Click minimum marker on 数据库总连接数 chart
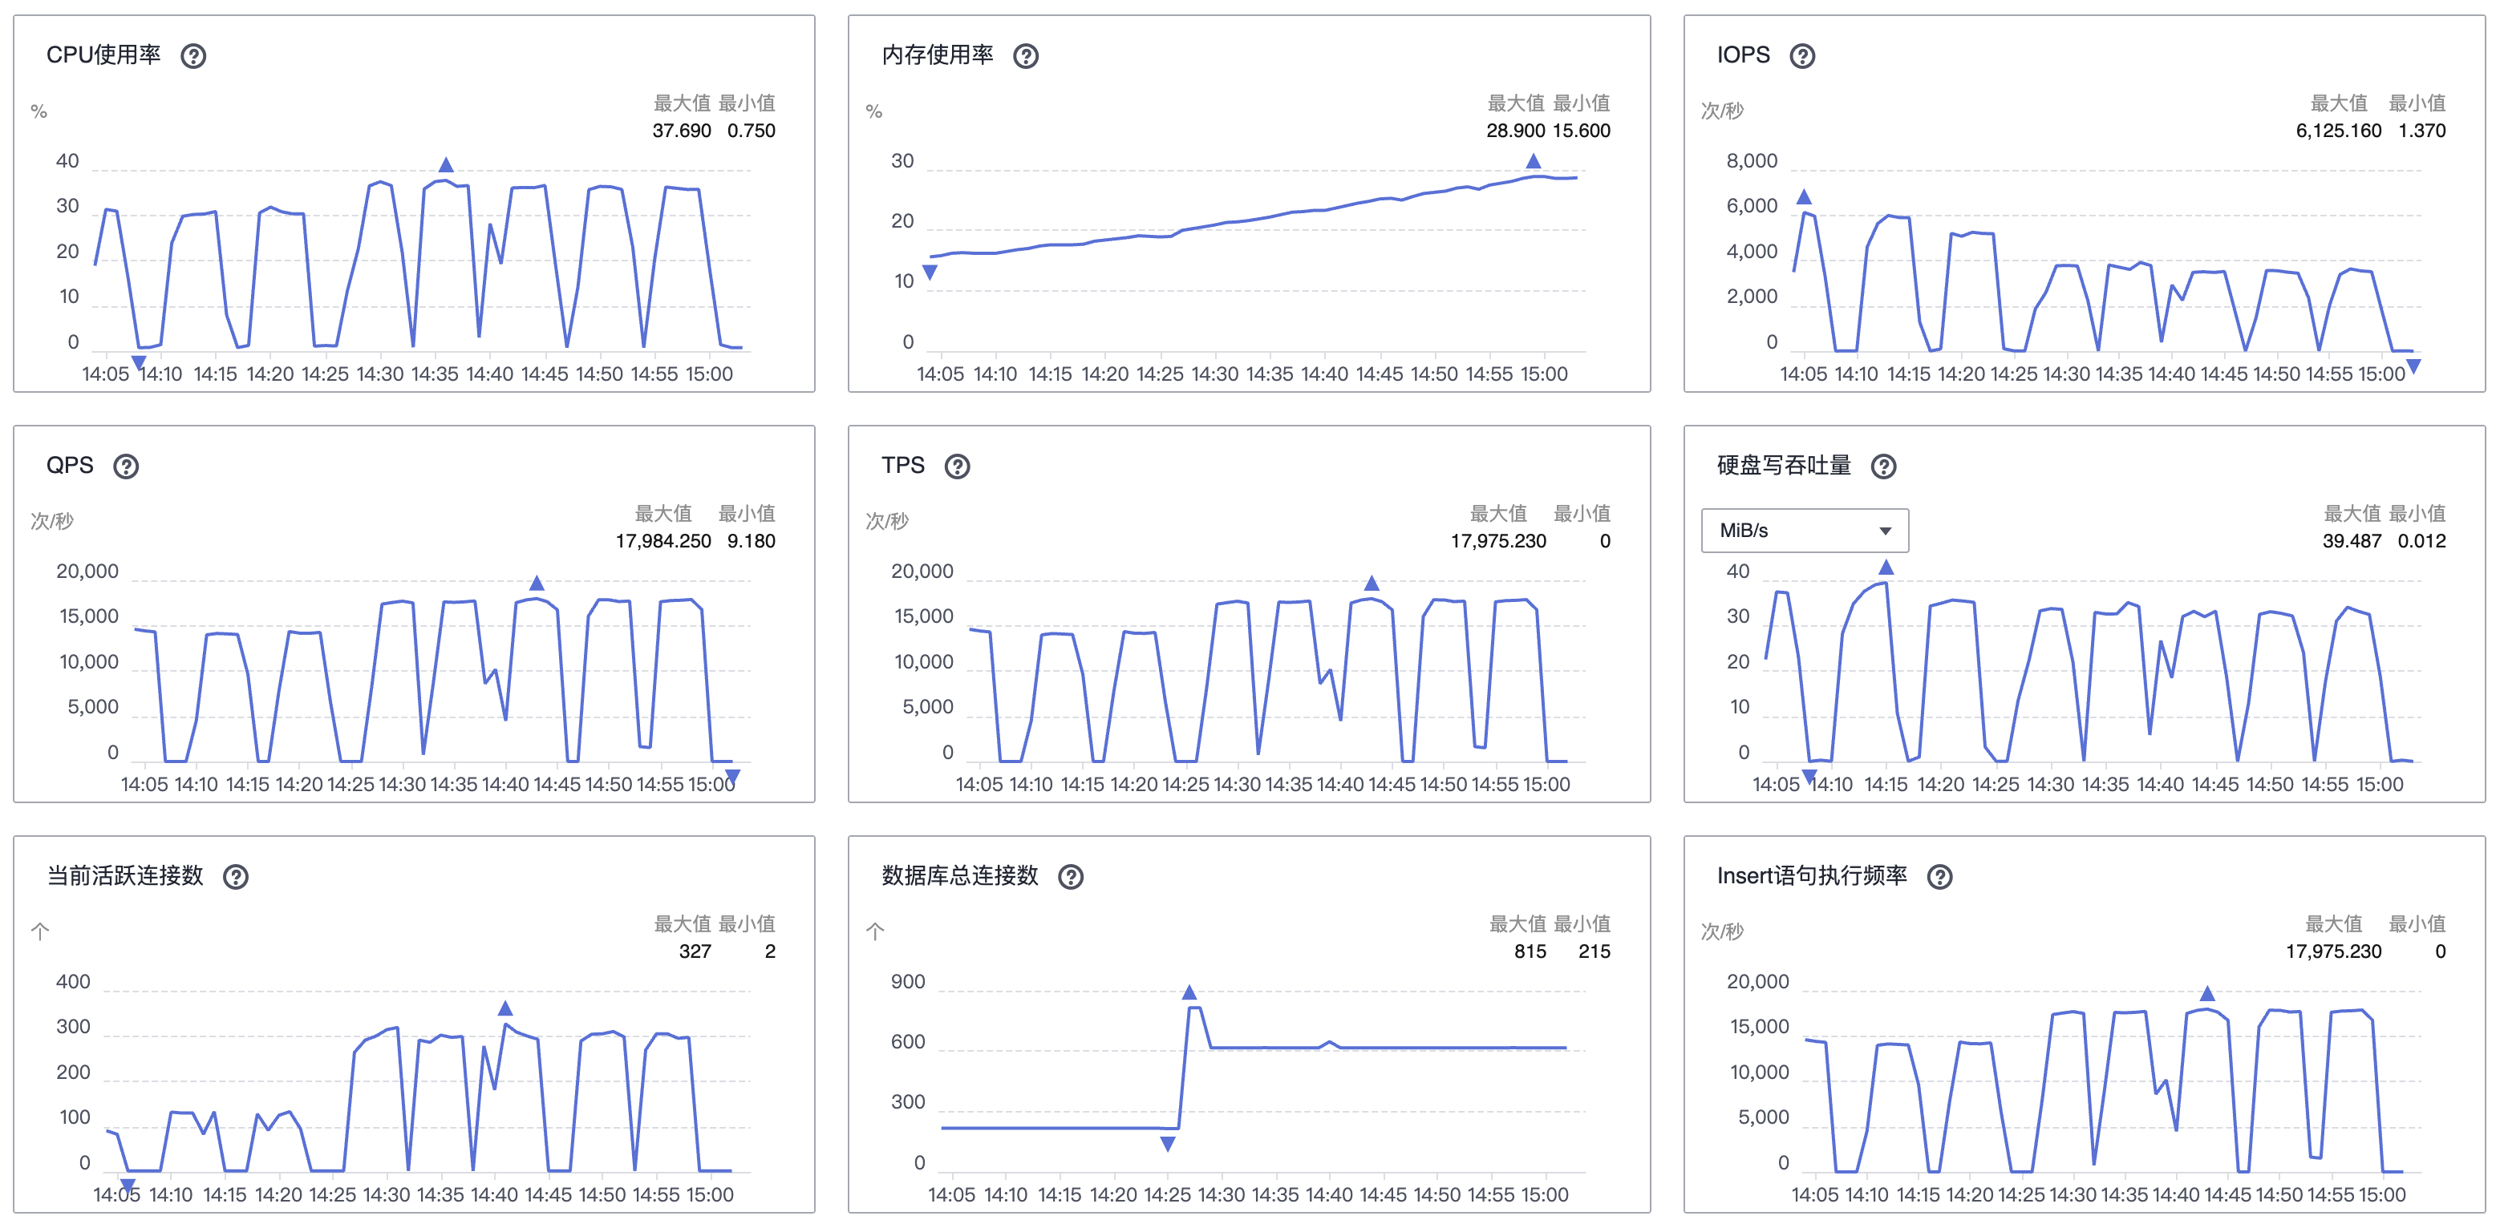This screenshot has width=2496, height=1228. [x=1168, y=1145]
